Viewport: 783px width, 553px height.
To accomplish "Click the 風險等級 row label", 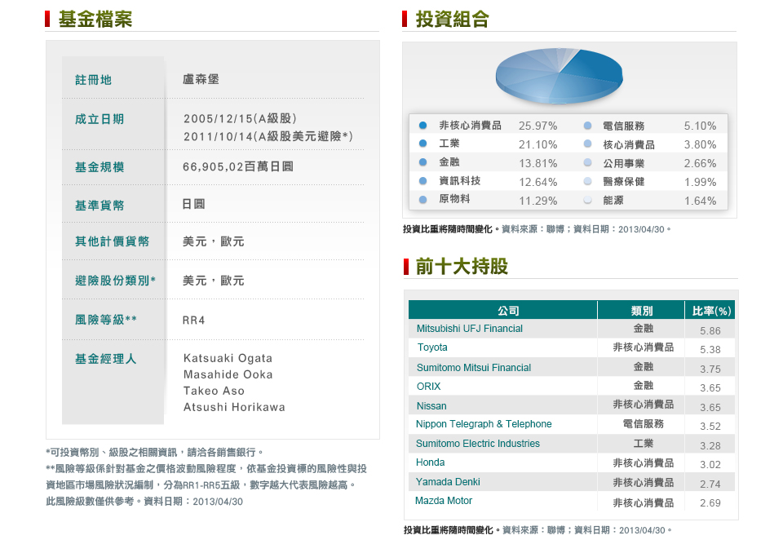I will pyautogui.click(x=105, y=320).
